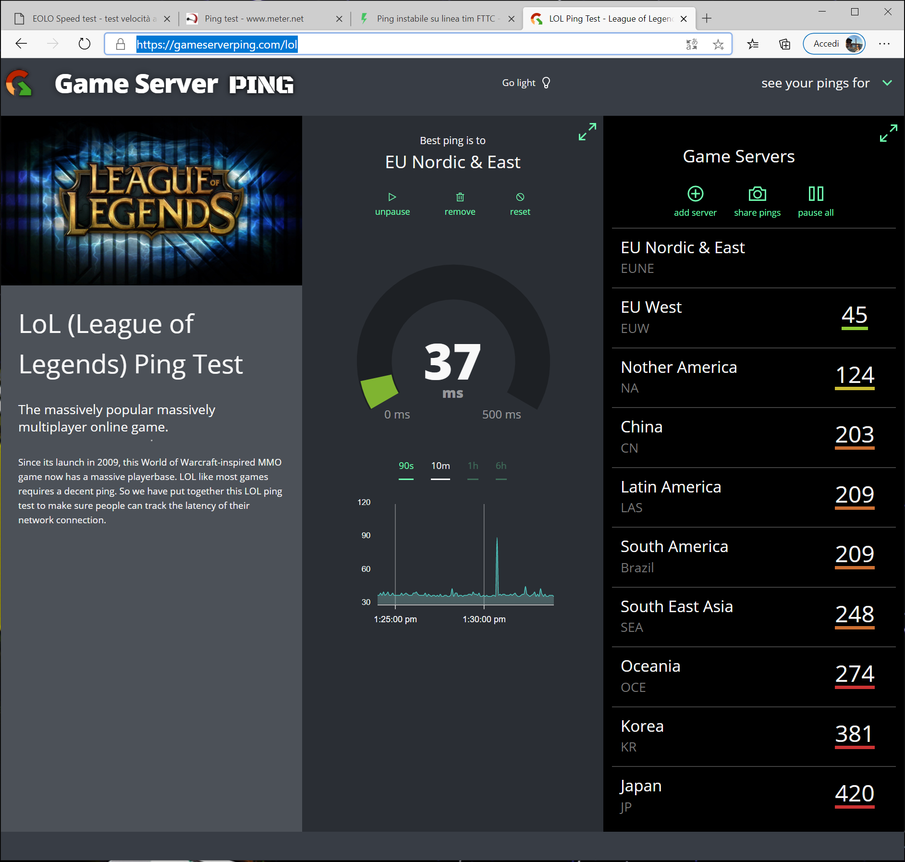Refresh the page
Viewport: 905px width, 862px height.
pos(85,44)
